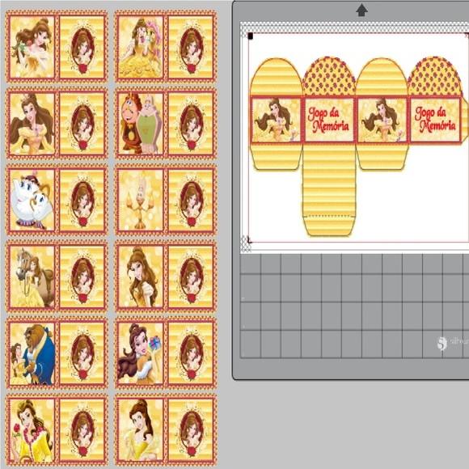Screen dimensions: 469x469
Task: Pick the Belle with friends gown card
Action: pos(140,46)
